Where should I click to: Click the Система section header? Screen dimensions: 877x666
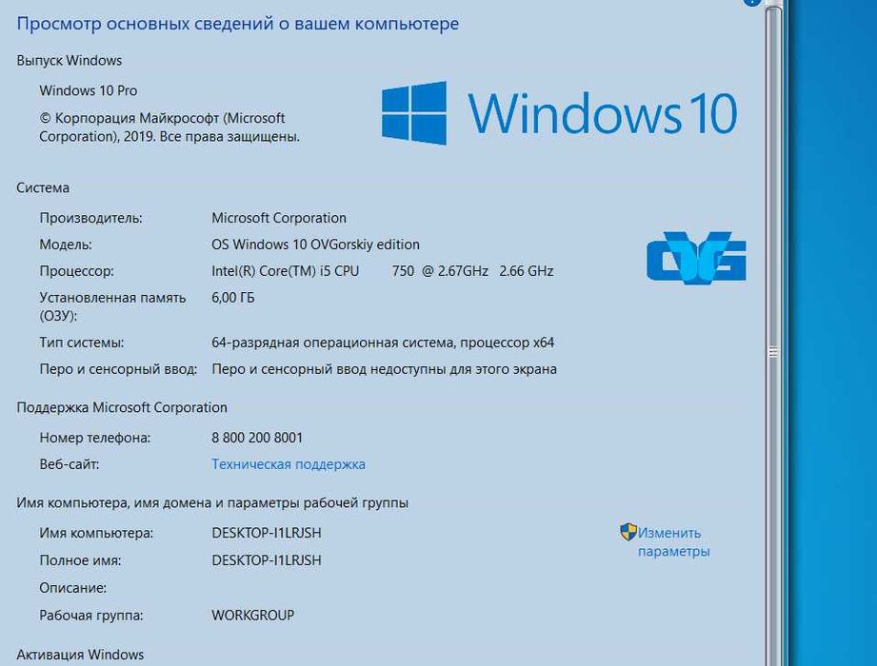coord(43,187)
